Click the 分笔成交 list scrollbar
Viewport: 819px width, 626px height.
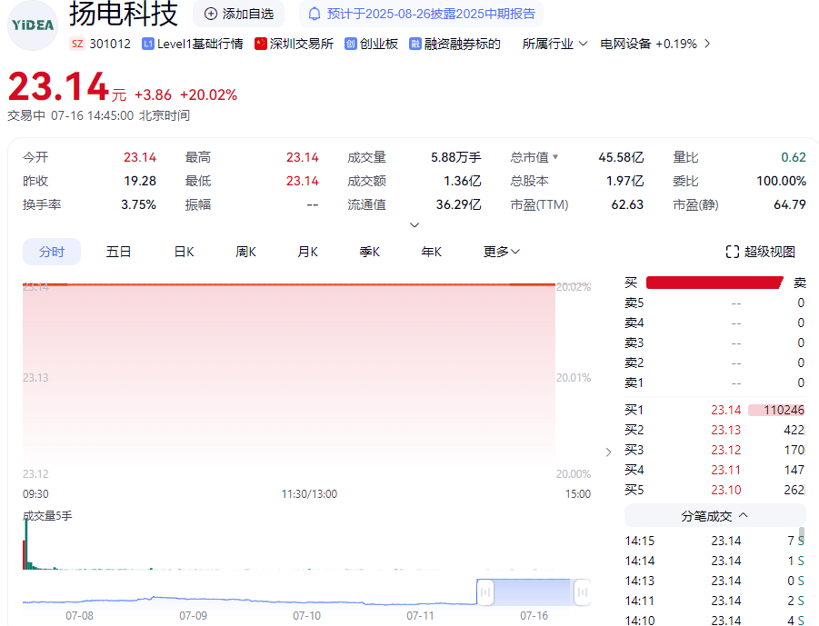(x=802, y=535)
